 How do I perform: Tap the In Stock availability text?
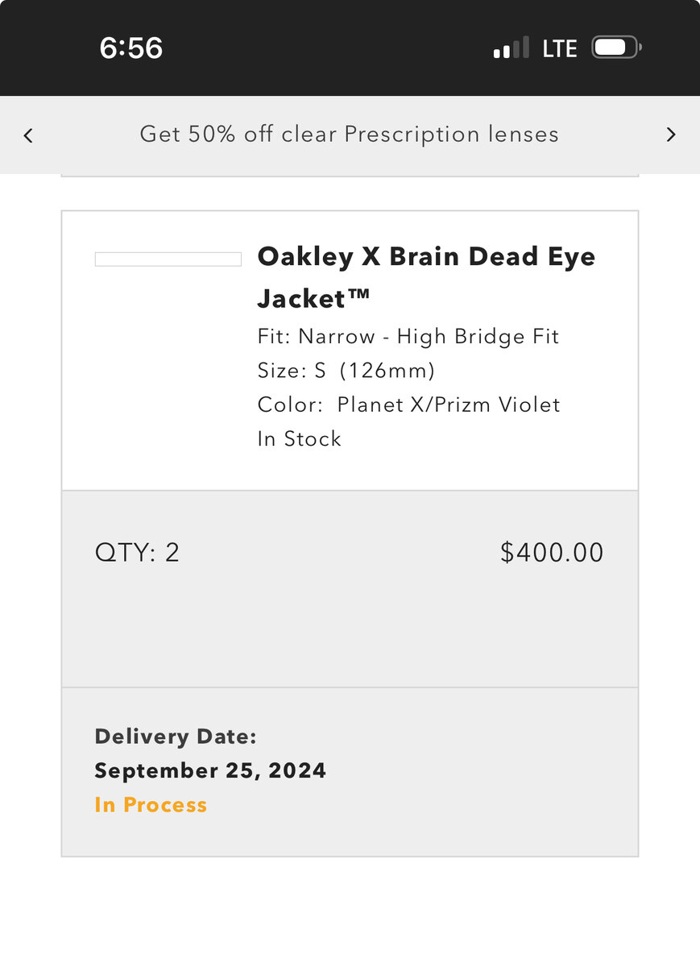point(299,439)
